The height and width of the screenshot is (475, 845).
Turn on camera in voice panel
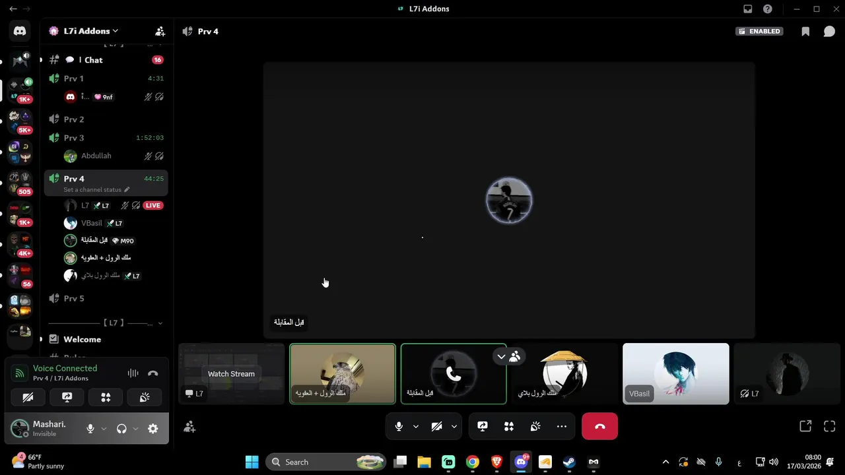pyautogui.click(x=28, y=397)
